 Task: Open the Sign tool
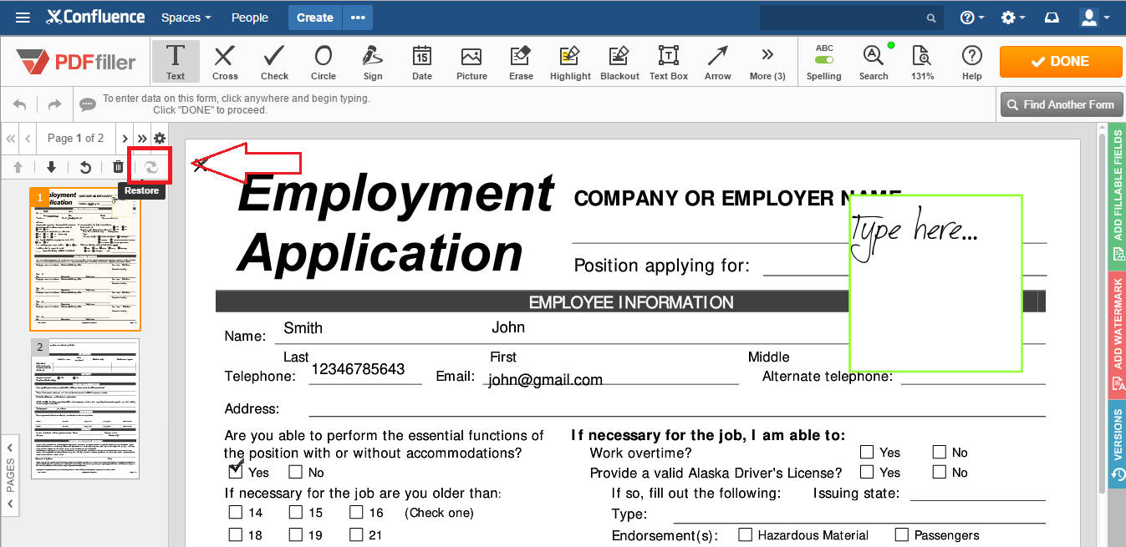pos(373,61)
